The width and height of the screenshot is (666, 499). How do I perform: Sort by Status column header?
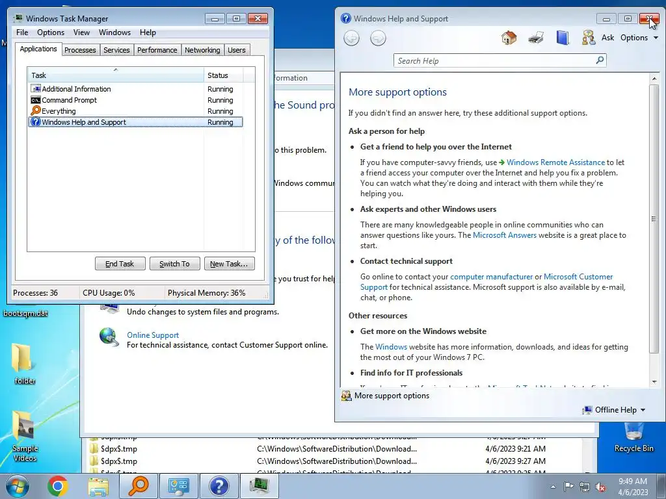click(x=224, y=75)
